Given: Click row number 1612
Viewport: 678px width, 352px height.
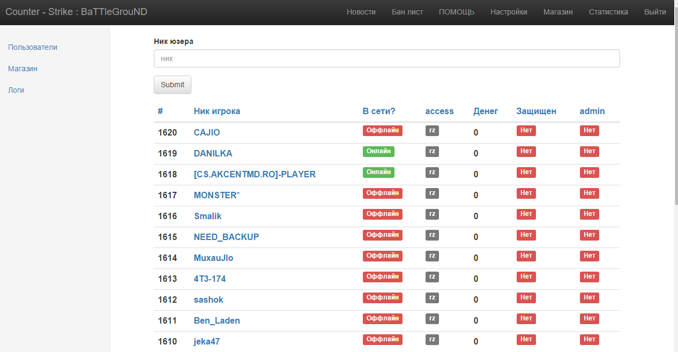Looking at the screenshot, I should 167,299.
